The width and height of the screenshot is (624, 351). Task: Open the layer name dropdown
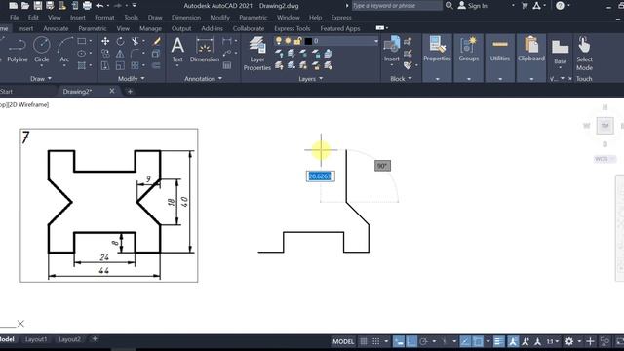(x=375, y=41)
